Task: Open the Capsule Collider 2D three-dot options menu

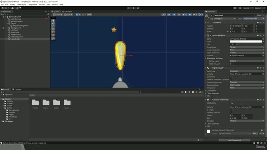Action: click(263, 100)
